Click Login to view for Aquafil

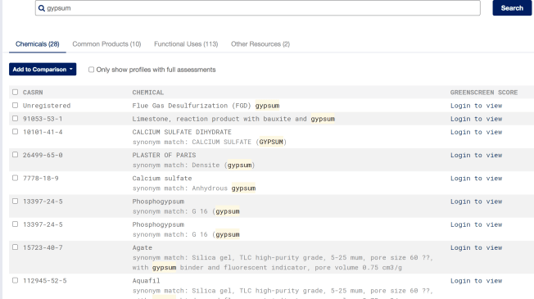476,281
